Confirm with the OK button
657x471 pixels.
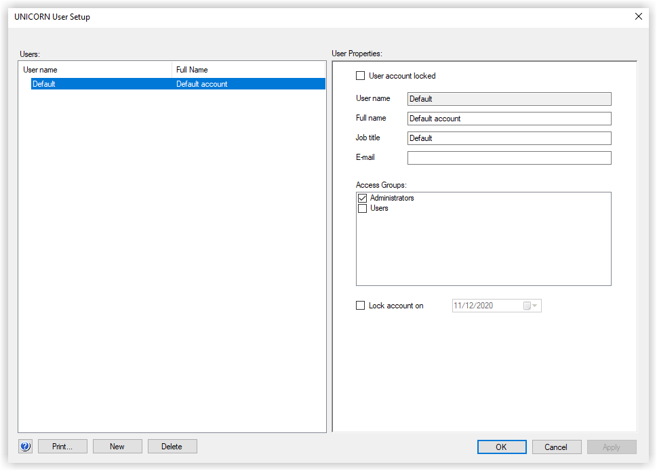pyautogui.click(x=502, y=447)
